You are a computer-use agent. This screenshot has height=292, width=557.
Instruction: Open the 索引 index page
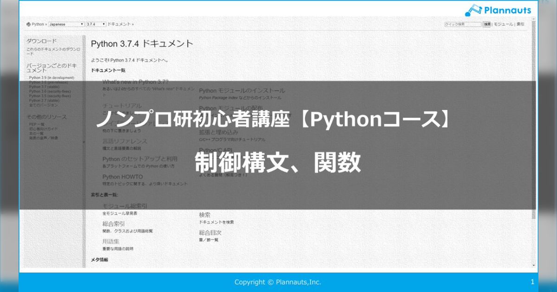[x=520, y=24]
